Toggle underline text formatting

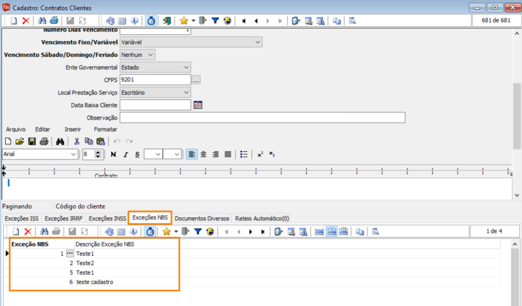click(137, 154)
